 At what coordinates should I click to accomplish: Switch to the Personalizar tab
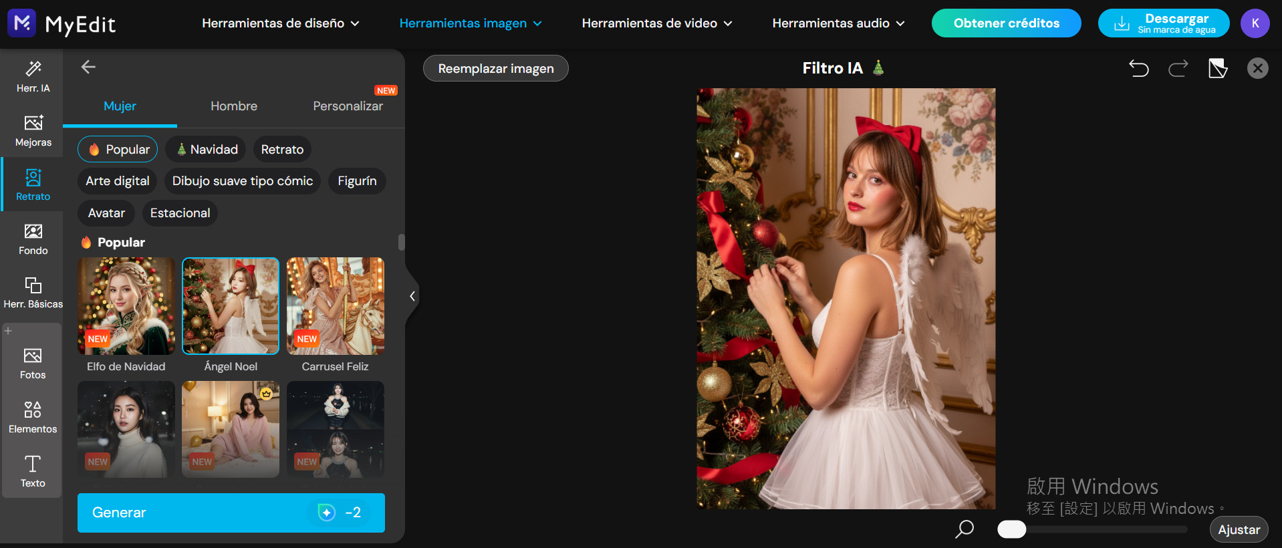[x=348, y=106]
